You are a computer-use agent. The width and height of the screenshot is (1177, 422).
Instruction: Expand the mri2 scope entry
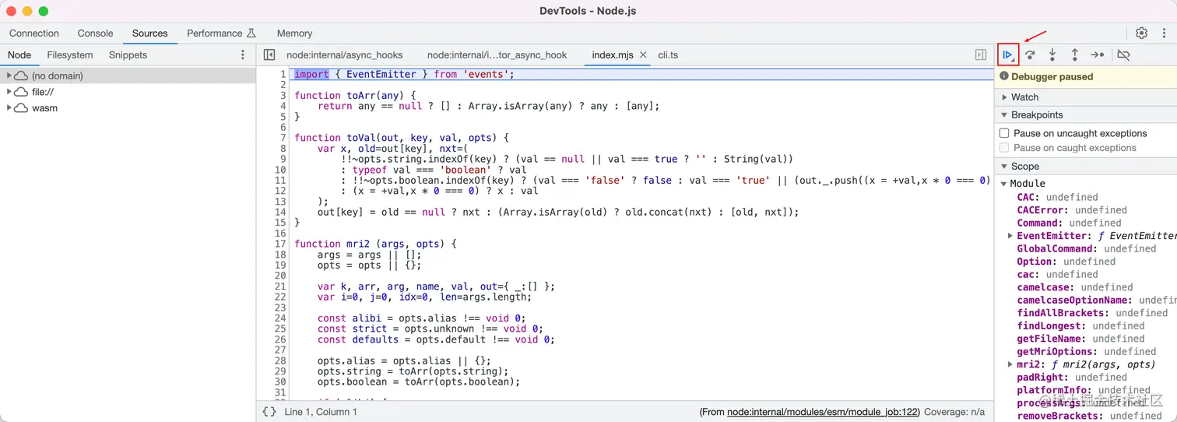pos(1010,364)
